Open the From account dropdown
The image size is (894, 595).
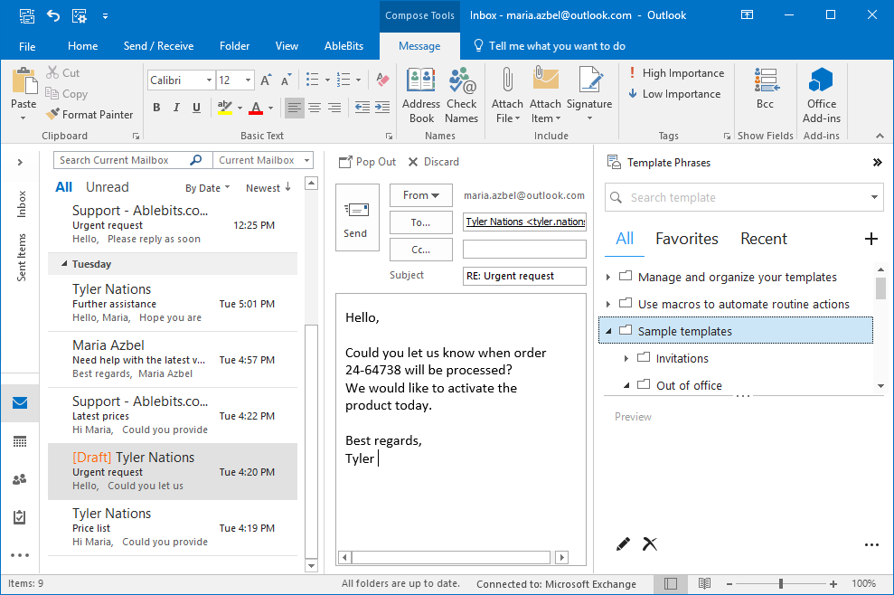[x=420, y=195]
